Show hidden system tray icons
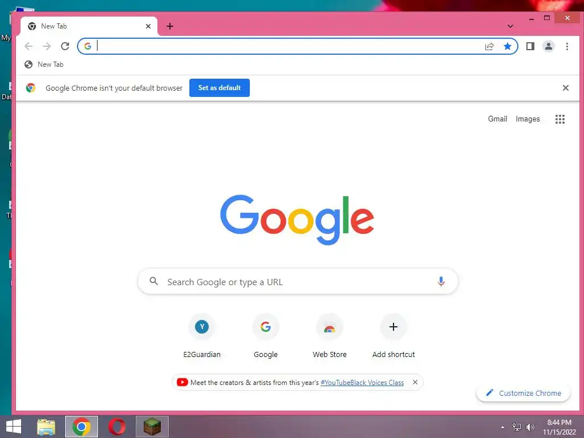The height and width of the screenshot is (438, 584). tap(503, 427)
